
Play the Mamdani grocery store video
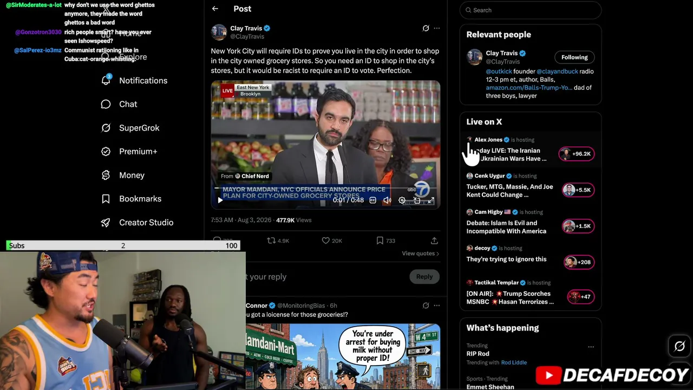[220, 200]
